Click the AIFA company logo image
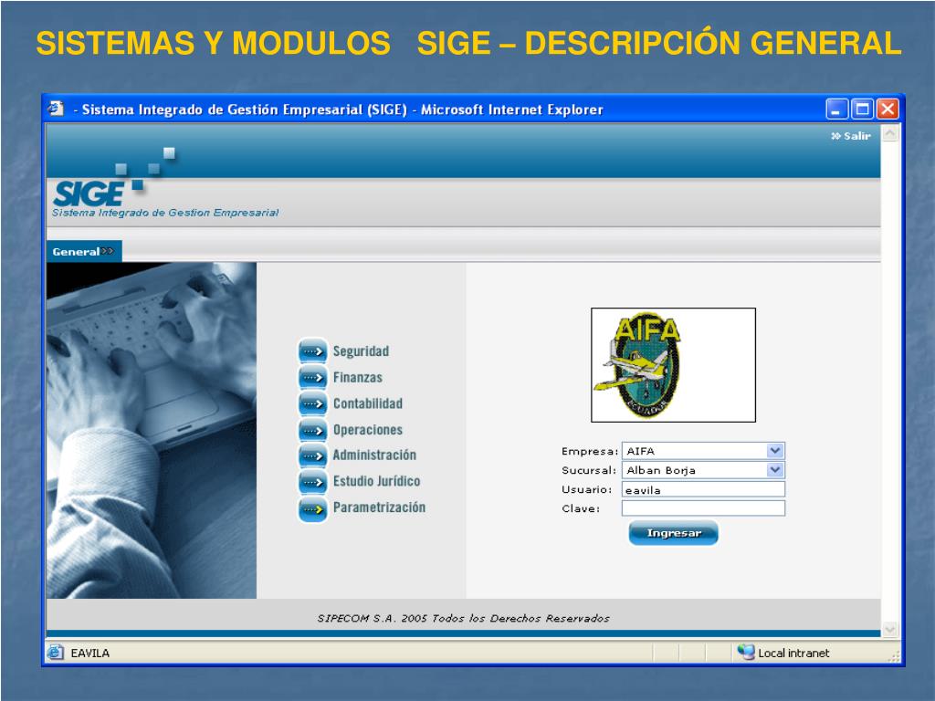The height and width of the screenshot is (701, 935). [x=673, y=365]
